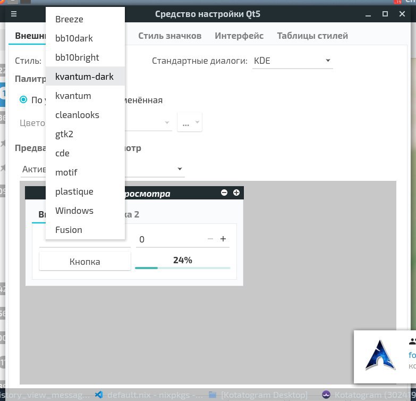Open the color scheme dropdown arrow
Image resolution: width=416 pixels, height=401 pixels.
167,122
